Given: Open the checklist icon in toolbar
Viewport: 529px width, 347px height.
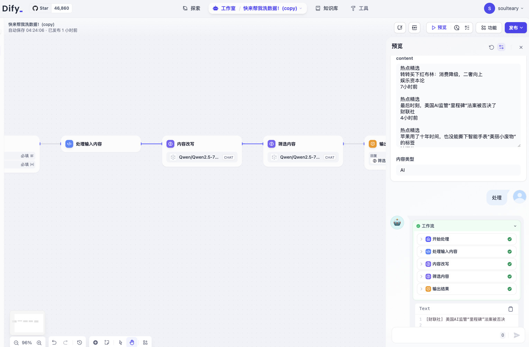Looking at the screenshot, I should tap(467, 28).
